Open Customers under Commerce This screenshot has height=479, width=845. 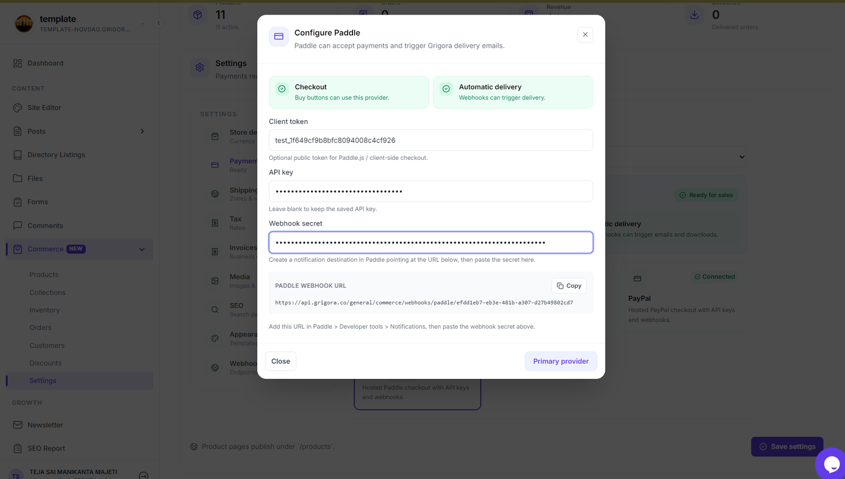(47, 346)
